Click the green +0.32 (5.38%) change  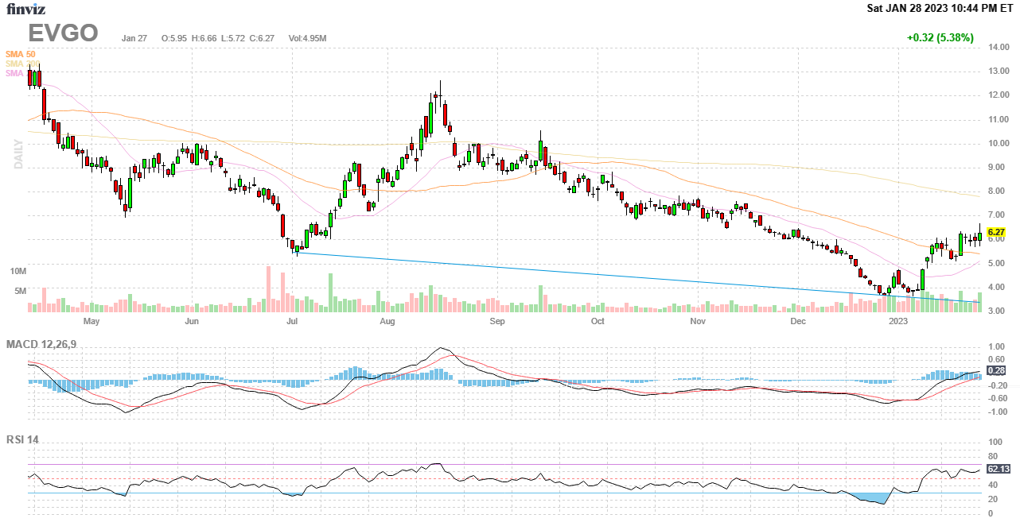pyautogui.click(x=940, y=37)
